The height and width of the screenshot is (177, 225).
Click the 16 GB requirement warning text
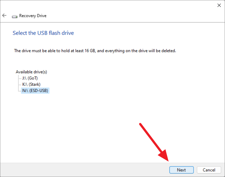point(95,51)
